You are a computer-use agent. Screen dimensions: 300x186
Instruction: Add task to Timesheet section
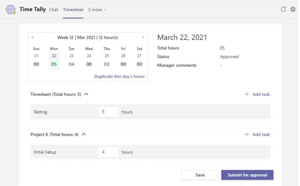pyautogui.click(x=261, y=94)
